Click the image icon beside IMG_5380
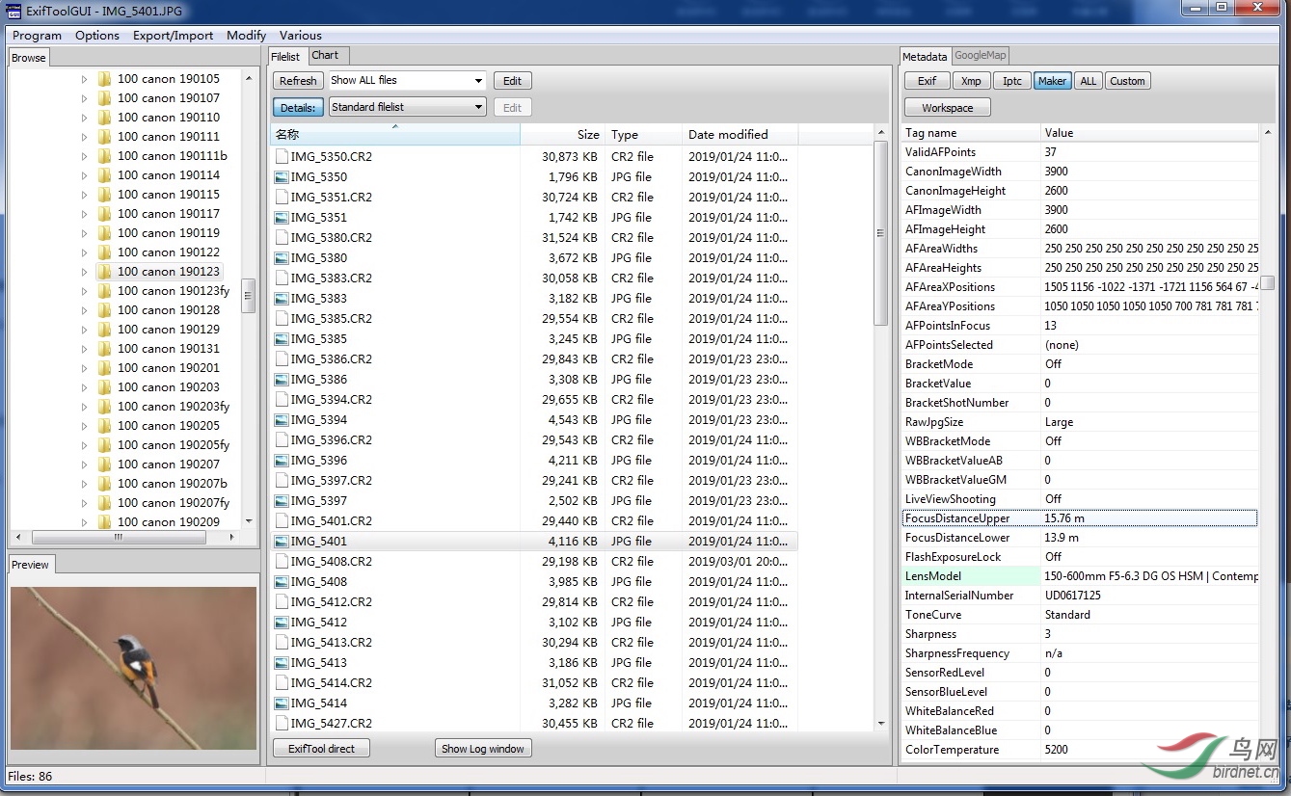The image size is (1291, 796). [x=282, y=258]
